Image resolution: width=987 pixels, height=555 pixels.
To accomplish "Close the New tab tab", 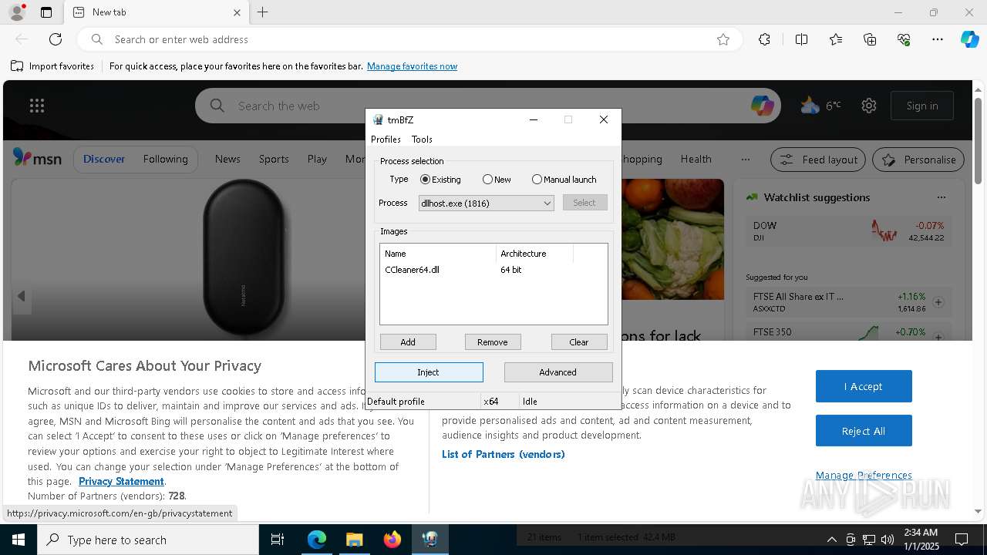I will click(x=237, y=12).
